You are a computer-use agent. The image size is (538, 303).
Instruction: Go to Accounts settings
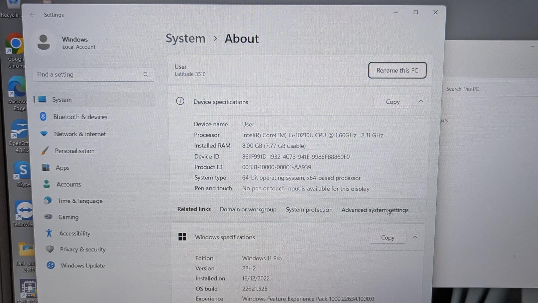69,184
